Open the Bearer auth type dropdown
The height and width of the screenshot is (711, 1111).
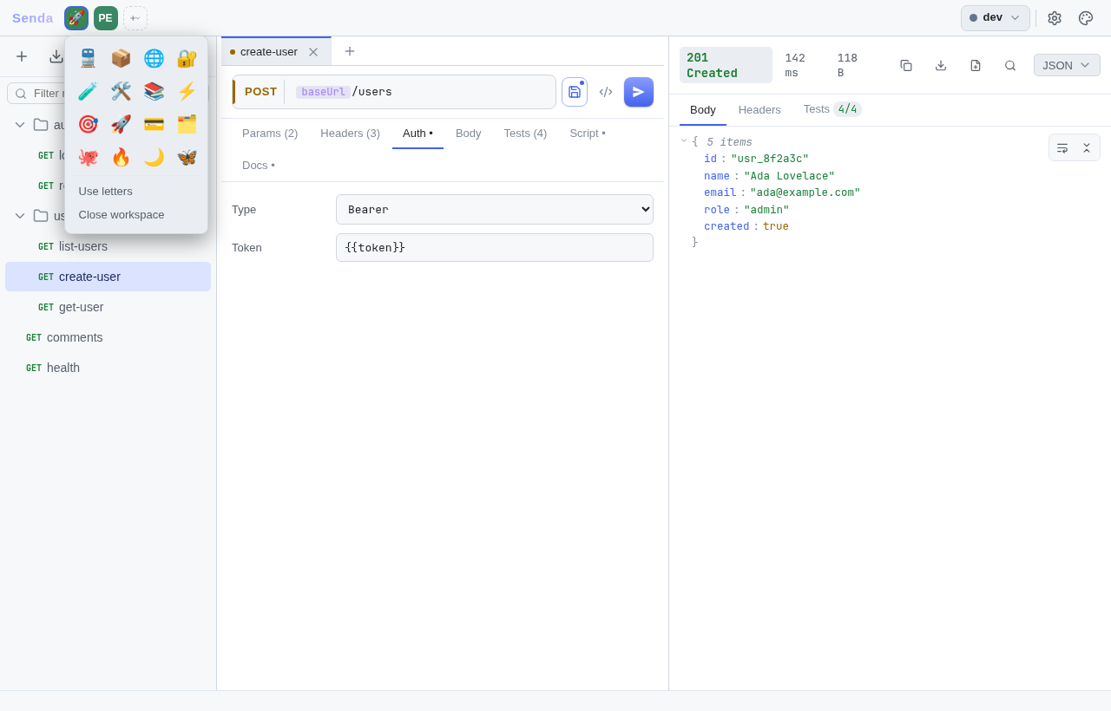[495, 209]
